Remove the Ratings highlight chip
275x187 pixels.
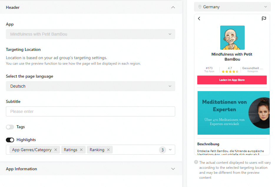pos(81,150)
